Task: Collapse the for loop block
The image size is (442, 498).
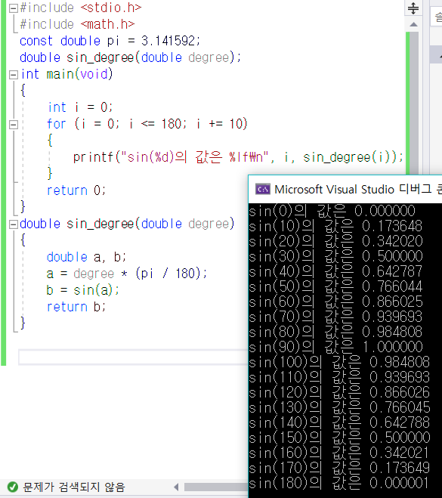Action: click(14, 125)
